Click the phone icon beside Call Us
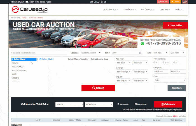The height and width of the screenshot is (126, 196). pyautogui.click(x=98, y=2)
